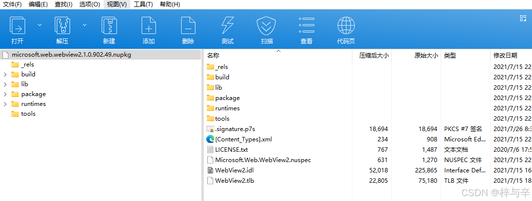
Task: Click the Edge icon beside [Content_Types].xml
Action: click(x=210, y=139)
